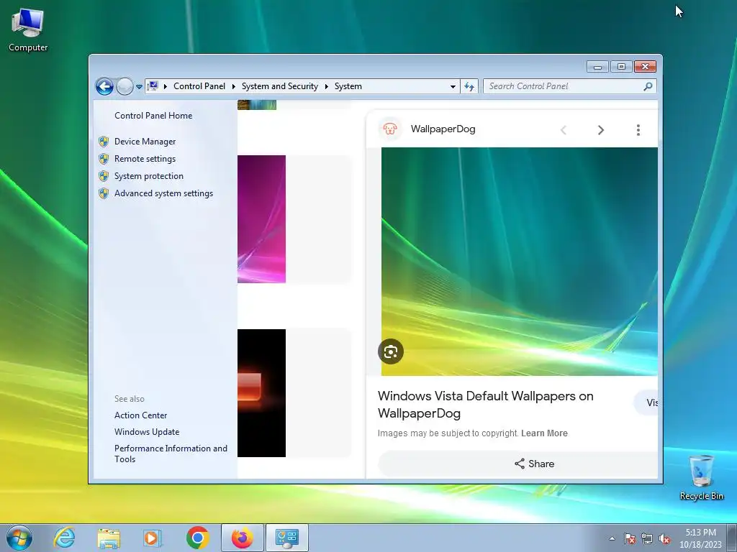The image size is (737, 552).
Task: Click the Control Panel taskbar button
Action: tap(287, 538)
